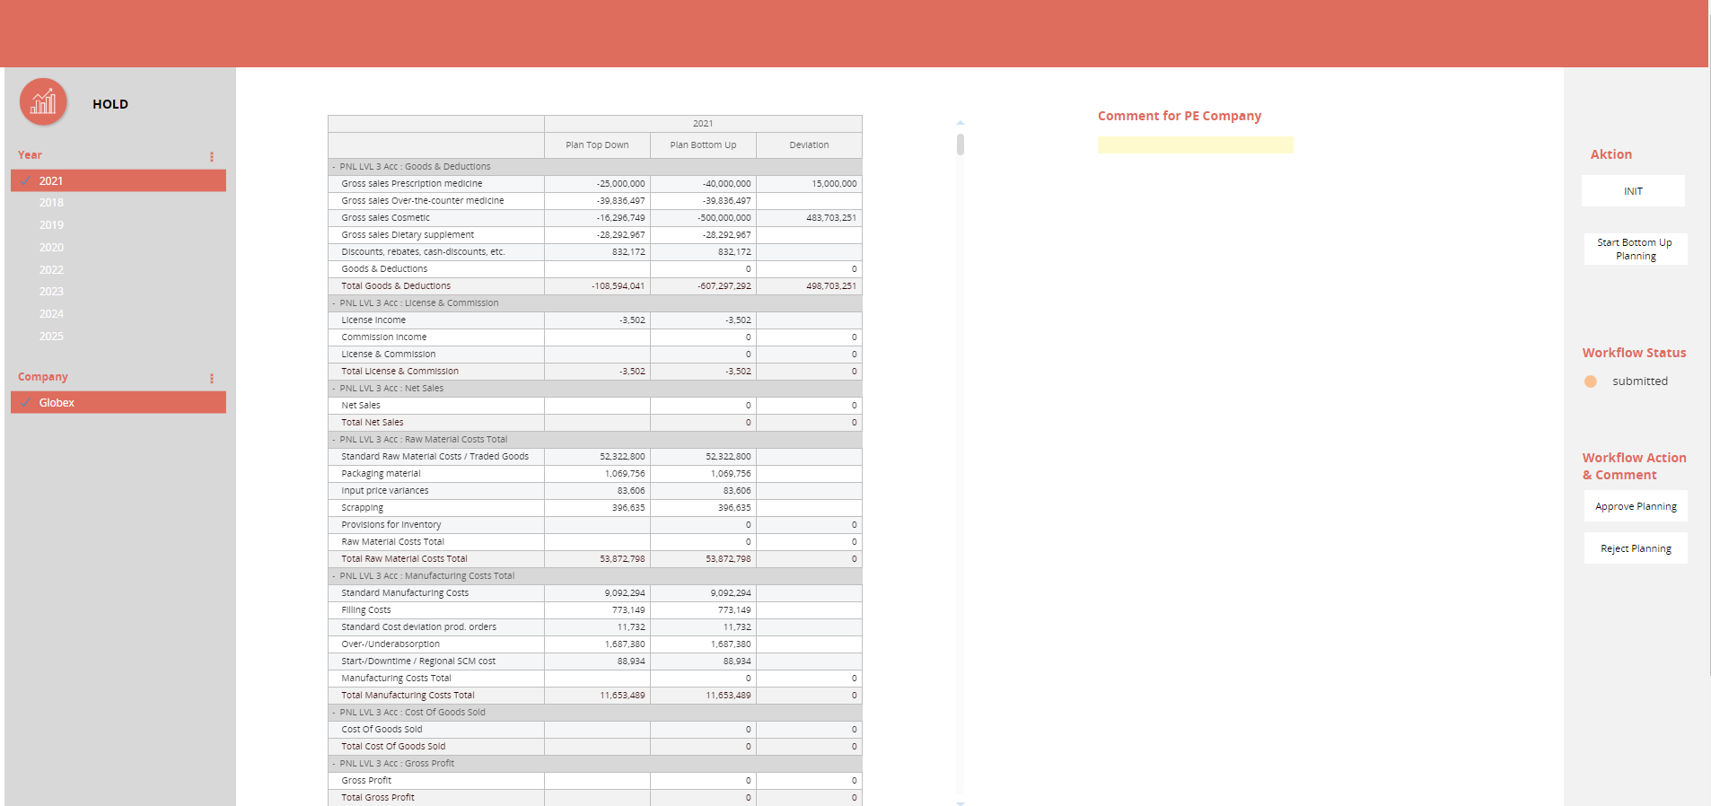Collapse the Goods & Deductions group
The image size is (1711, 806).
tap(334, 167)
